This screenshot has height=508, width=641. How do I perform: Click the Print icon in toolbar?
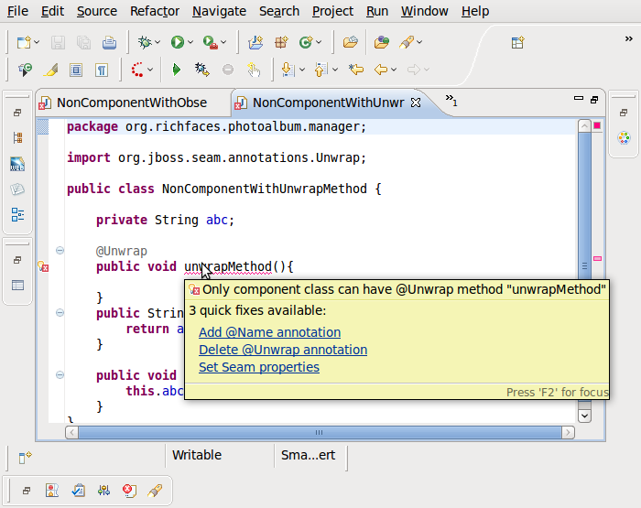pos(109,42)
